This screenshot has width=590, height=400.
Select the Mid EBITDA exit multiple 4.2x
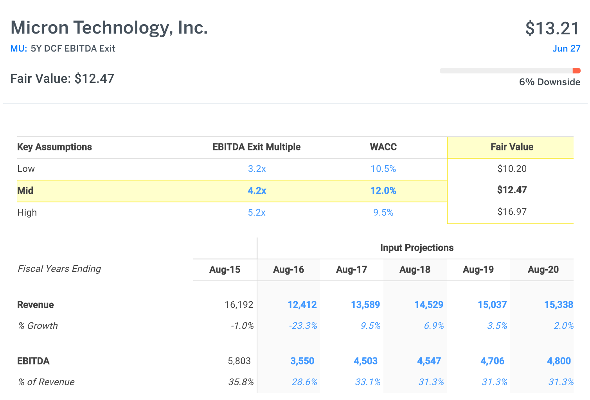257,191
